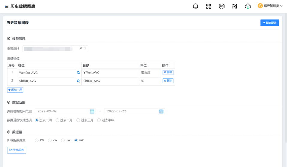Click the API icon in header
Image resolution: width=287 pixels, height=167 pixels.
click(x=222, y=6)
